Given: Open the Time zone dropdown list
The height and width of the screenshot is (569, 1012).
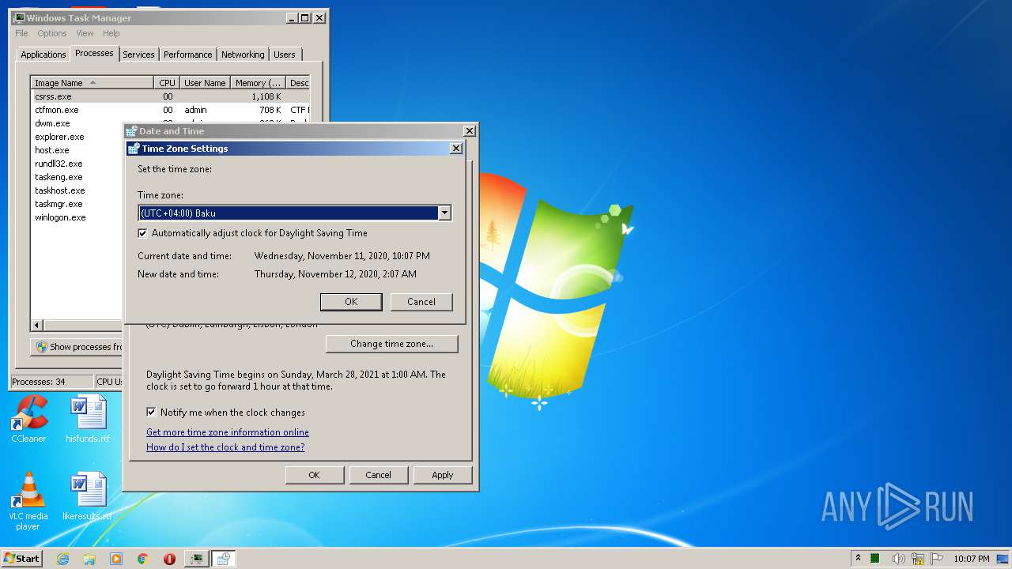Looking at the screenshot, I should [444, 213].
